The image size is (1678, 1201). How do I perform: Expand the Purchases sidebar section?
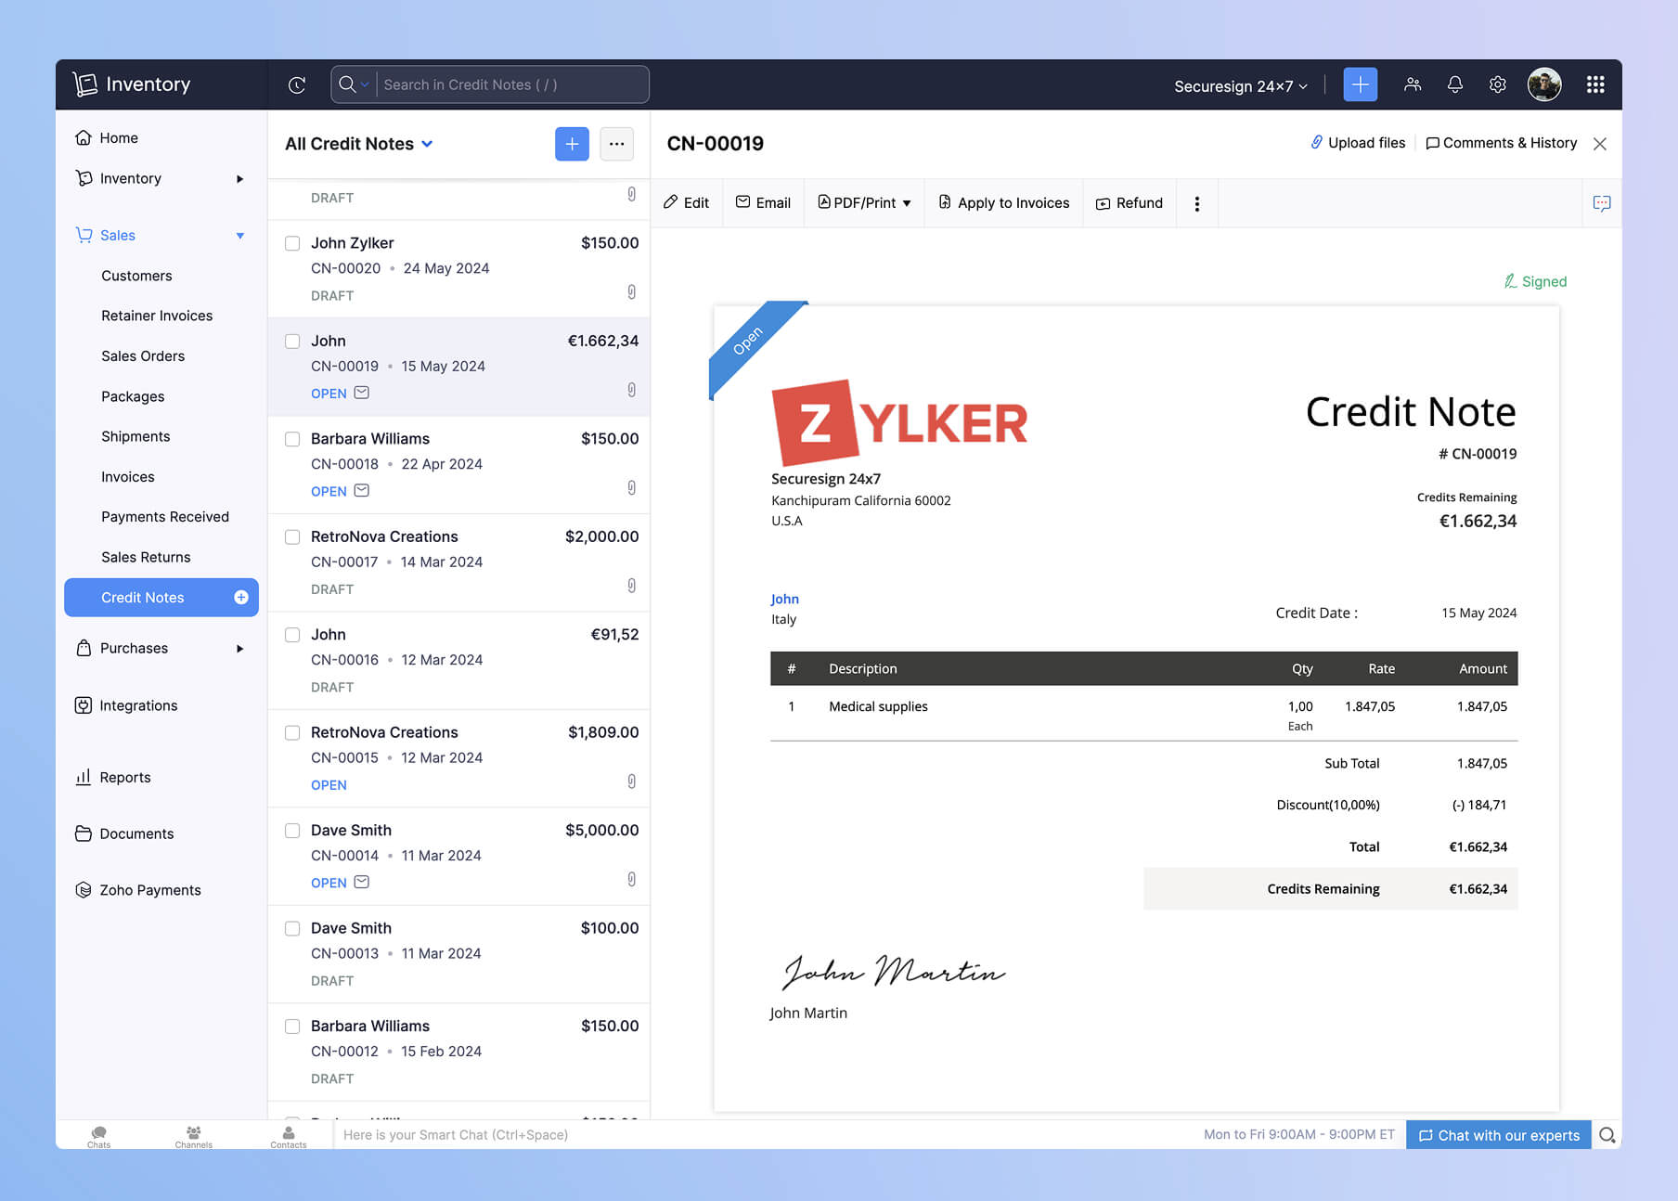coord(240,649)
